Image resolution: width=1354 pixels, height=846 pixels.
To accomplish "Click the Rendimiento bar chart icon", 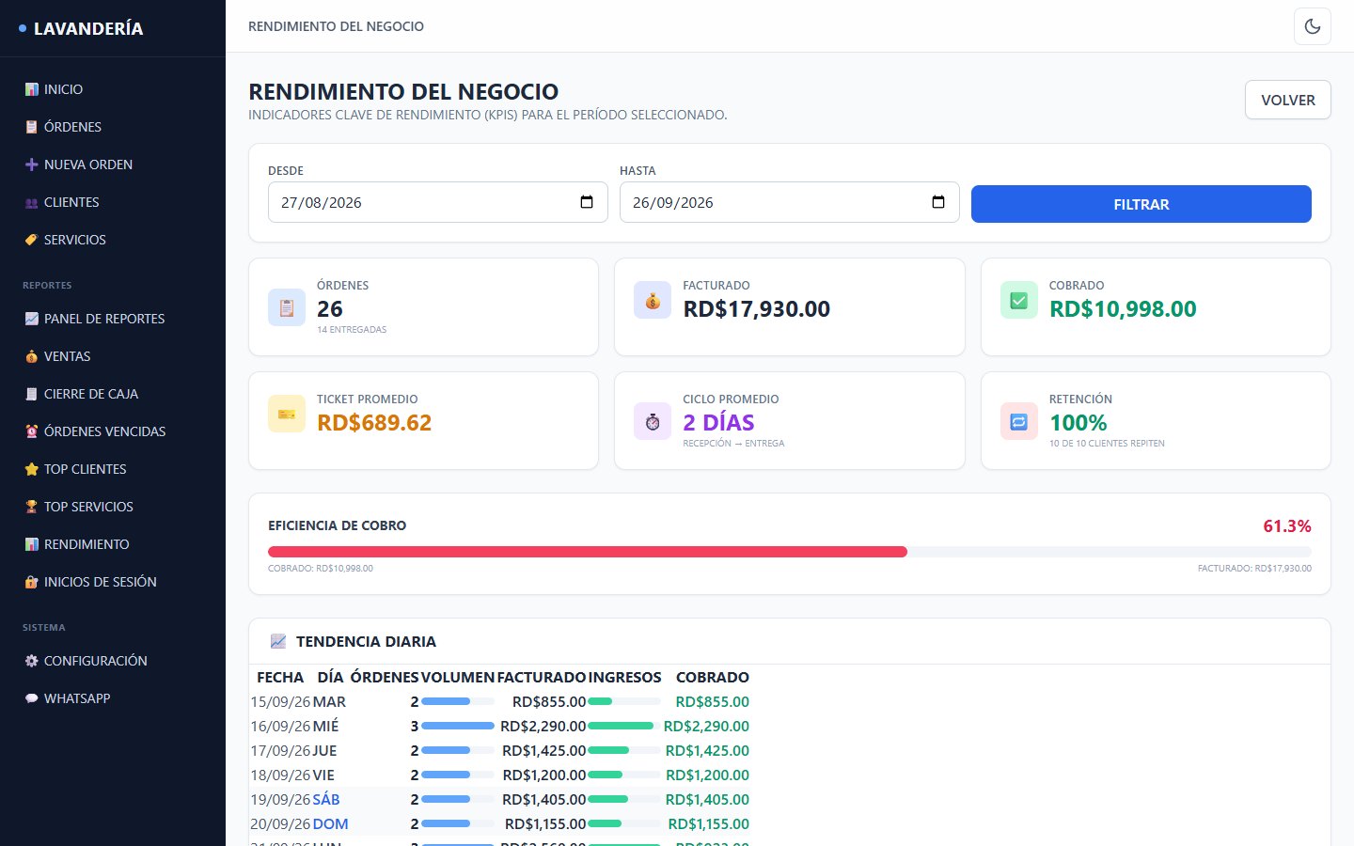I will 32,544.
